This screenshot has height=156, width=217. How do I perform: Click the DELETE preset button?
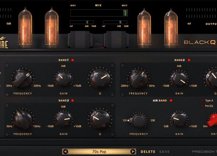point(148,152)
